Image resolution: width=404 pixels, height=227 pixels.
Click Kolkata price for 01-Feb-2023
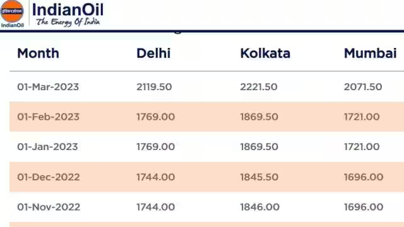pyautogui.click(x=259, y=117)
